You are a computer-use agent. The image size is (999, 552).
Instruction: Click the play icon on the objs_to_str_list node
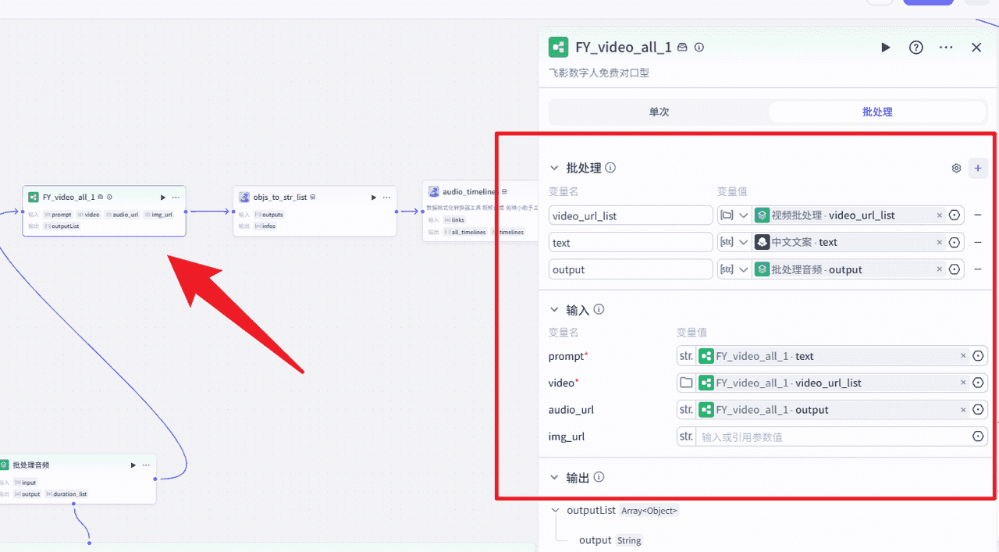(373, 197)
